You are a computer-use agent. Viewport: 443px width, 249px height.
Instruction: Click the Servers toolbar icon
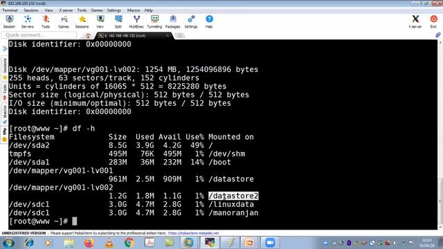tap(28, 21)
